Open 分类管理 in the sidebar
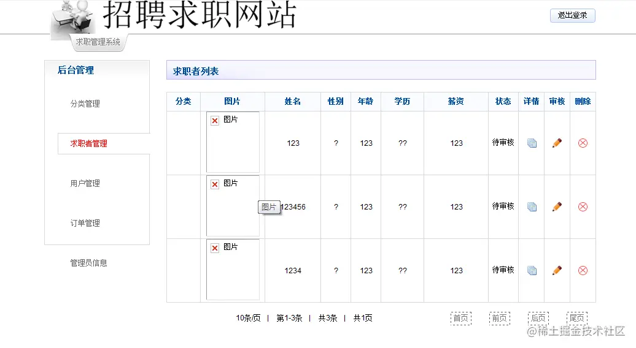Screen dimensions: 636x348 (85, 104)
